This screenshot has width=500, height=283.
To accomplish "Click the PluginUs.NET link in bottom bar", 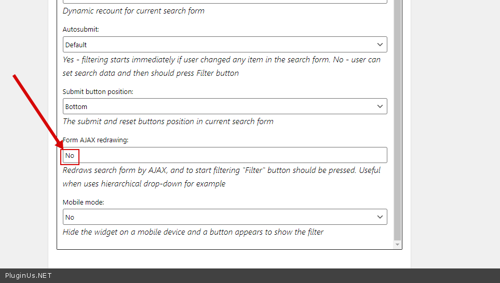I will point(29,276).
